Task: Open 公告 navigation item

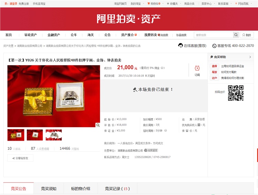Action: pos(107,35)
